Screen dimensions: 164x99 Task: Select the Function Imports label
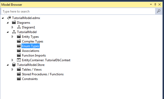coord(34,55)
